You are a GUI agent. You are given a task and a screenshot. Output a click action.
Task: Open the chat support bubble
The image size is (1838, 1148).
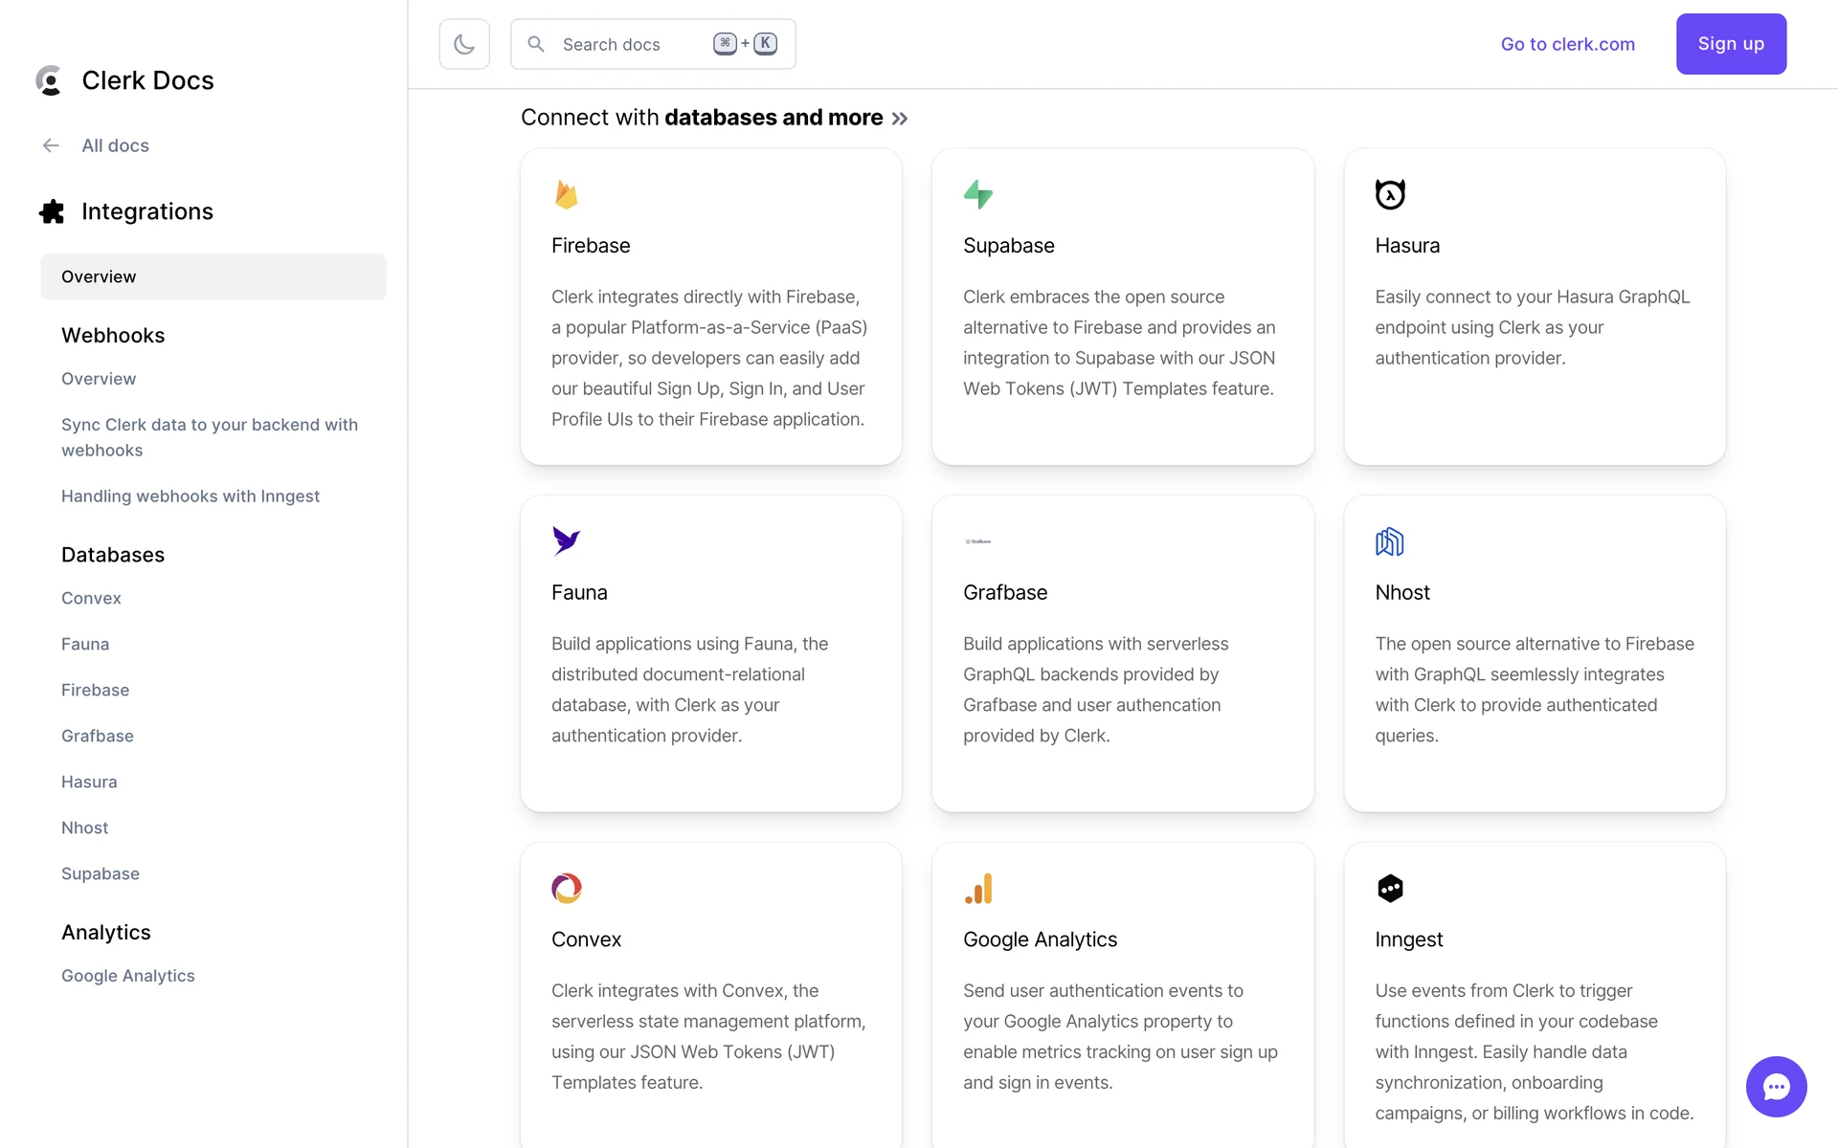tap(1776, 1086)
